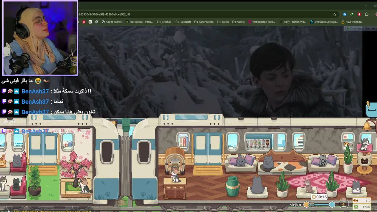The image size is (377, 212).
Task: Click the red extension icon in the toolbar
Action: point(359,14)
